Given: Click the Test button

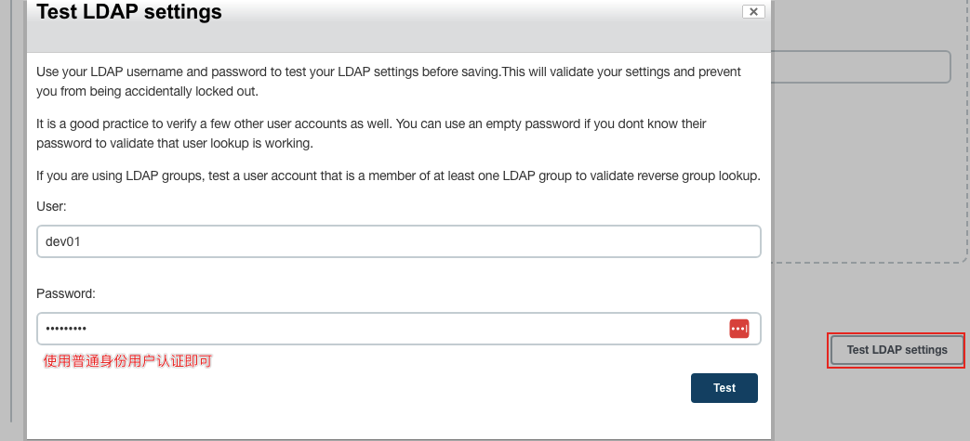Looking at the screenshot, I should coord(724,388).
